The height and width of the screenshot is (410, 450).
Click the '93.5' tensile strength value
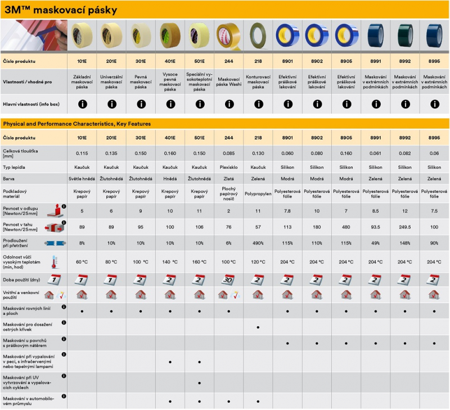click(x=375, y=227)
